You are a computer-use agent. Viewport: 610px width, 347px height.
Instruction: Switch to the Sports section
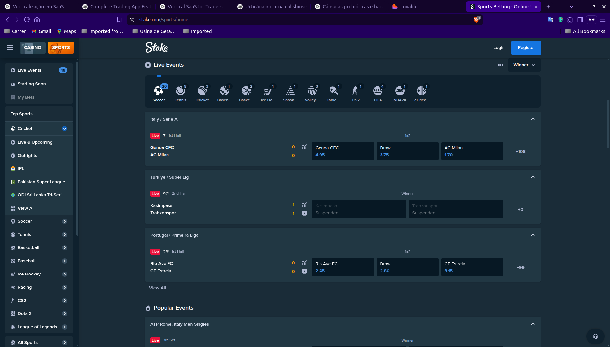(61, 48)
